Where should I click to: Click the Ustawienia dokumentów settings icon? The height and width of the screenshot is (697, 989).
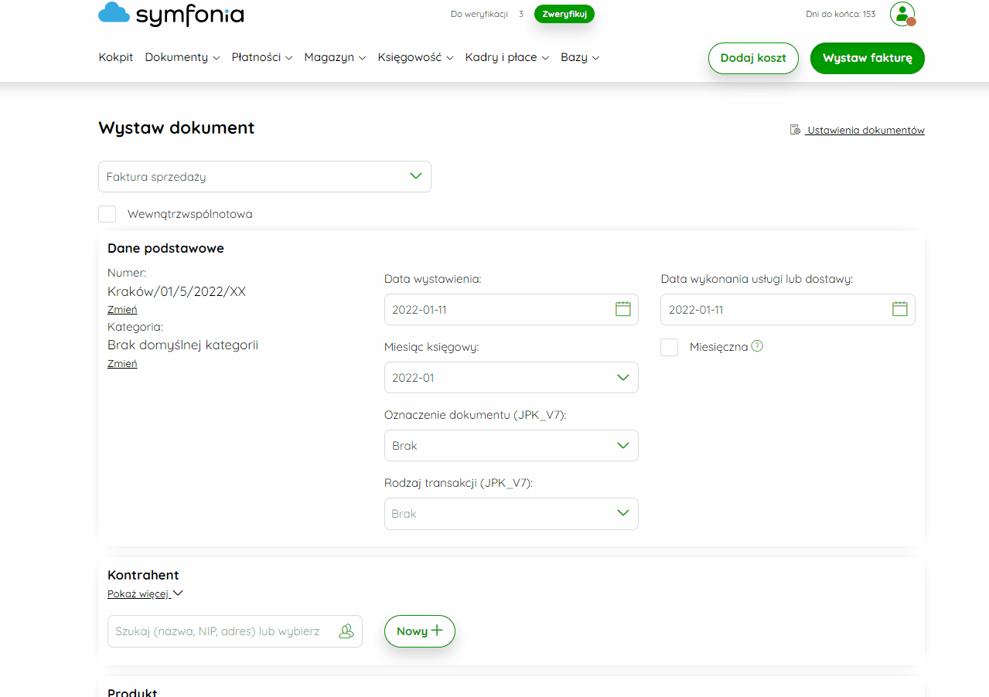coord(795,130)
